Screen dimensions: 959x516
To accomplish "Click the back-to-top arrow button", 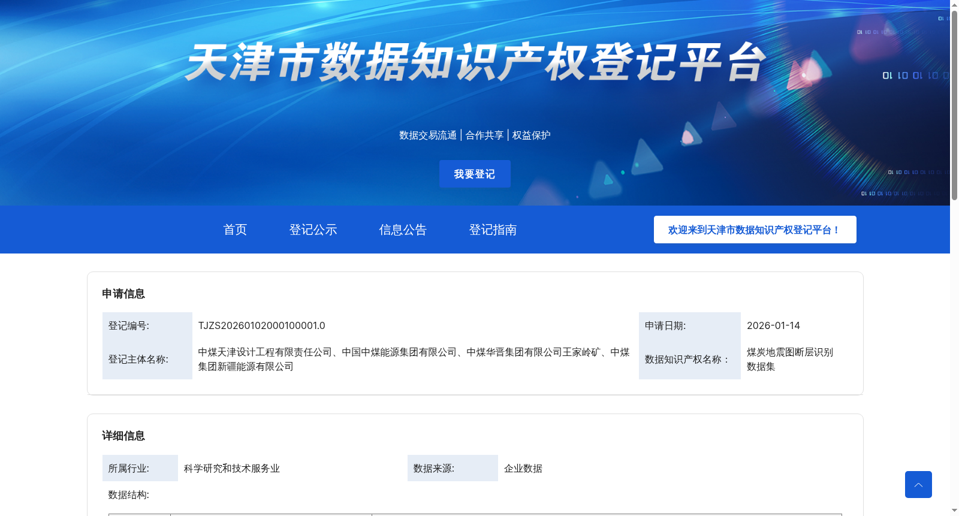I will (x=918, y=484).
